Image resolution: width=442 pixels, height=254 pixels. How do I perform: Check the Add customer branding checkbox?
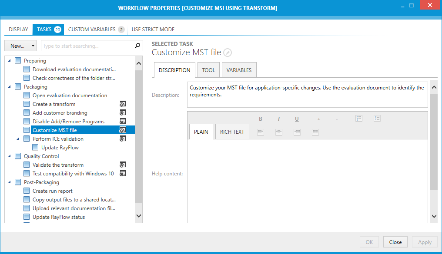click(x=26, y=112)
